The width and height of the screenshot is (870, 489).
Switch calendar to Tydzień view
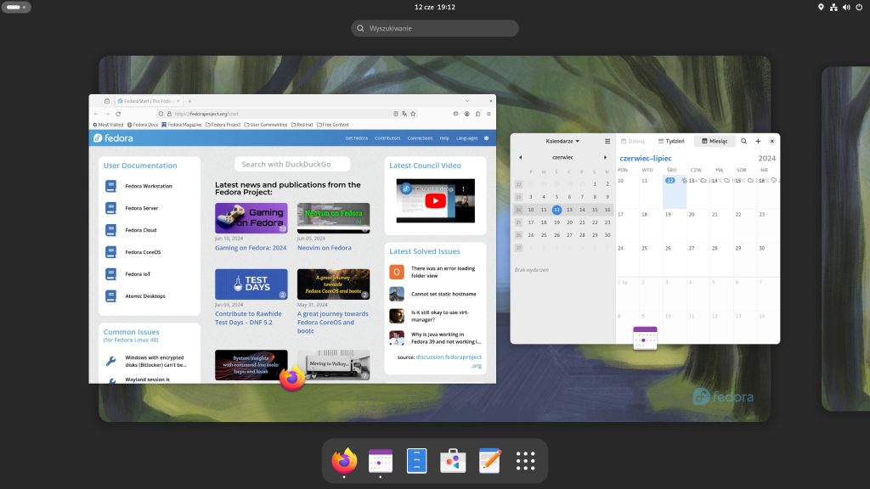point(671,141)
